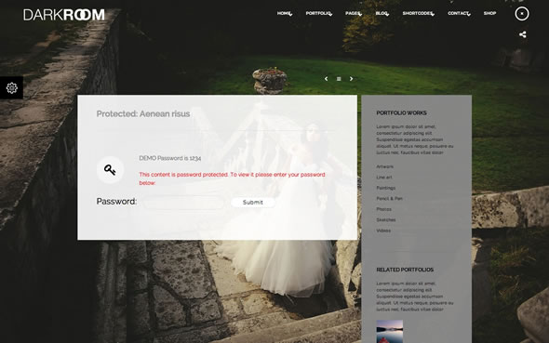The image size is (549, 343).
Task: Focus the Password input field
Action: pyautogui.click(x=183, y=203)
